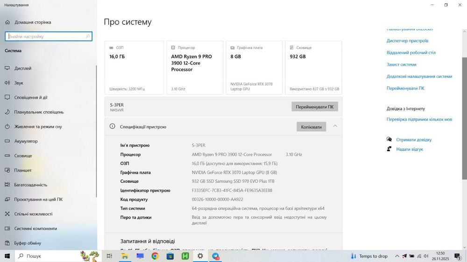Image resolution: width=467 pixels, height=262 pixels.
Task: Open Віддалений робочий стіл link
Action: pyautogui.click(x=411, y=53)
